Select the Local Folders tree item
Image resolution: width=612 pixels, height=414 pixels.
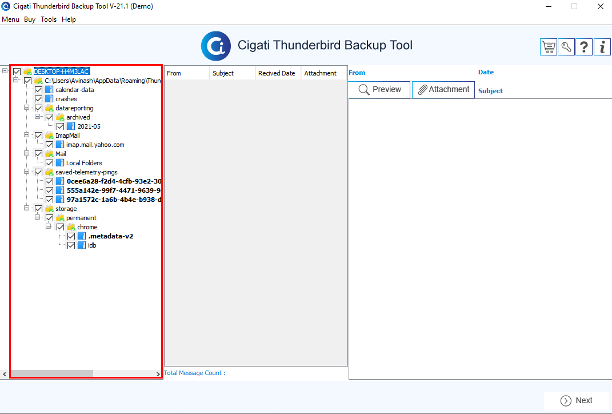point(84,163)
